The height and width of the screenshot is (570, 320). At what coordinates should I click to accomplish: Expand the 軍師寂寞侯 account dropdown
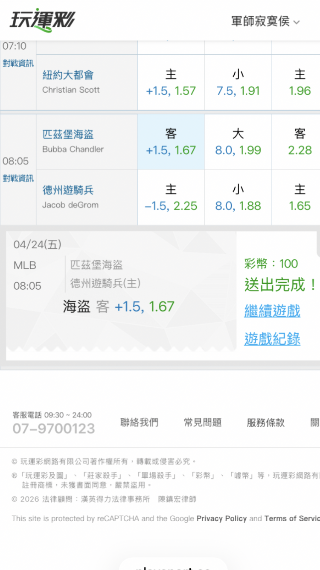tap(265, 21)
